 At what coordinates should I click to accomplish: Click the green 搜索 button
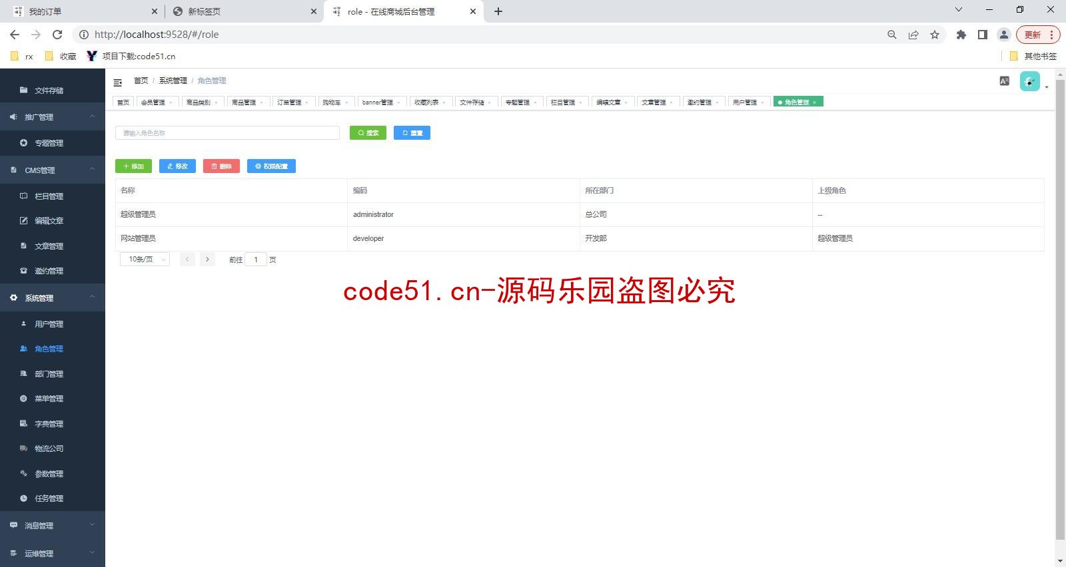pyautogui.click(x=368, y=133)
